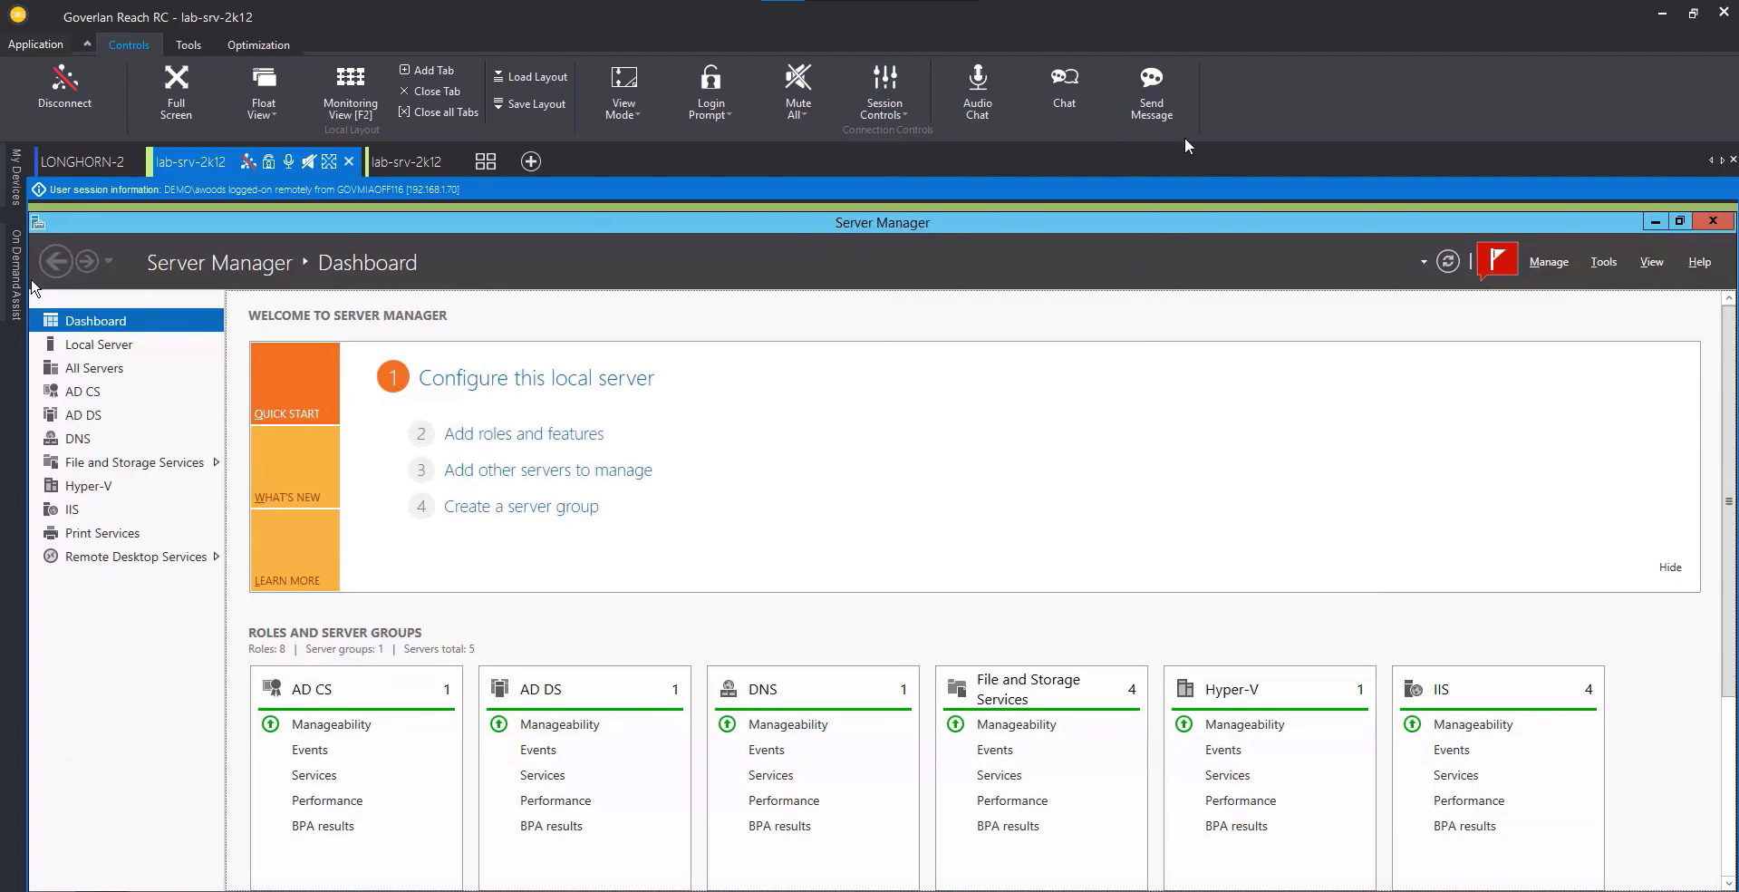The height and width of the screenshot is (892, 1739).
Task: Select the WHAT'S NEW tile
Action: coord(295,467)
